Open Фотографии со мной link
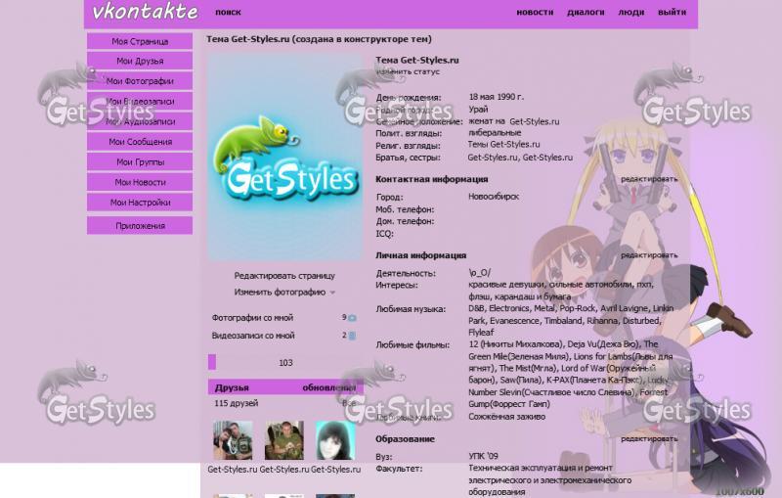Image resolution: width=782 pixels, height=498 pixels. coord(252,317)
